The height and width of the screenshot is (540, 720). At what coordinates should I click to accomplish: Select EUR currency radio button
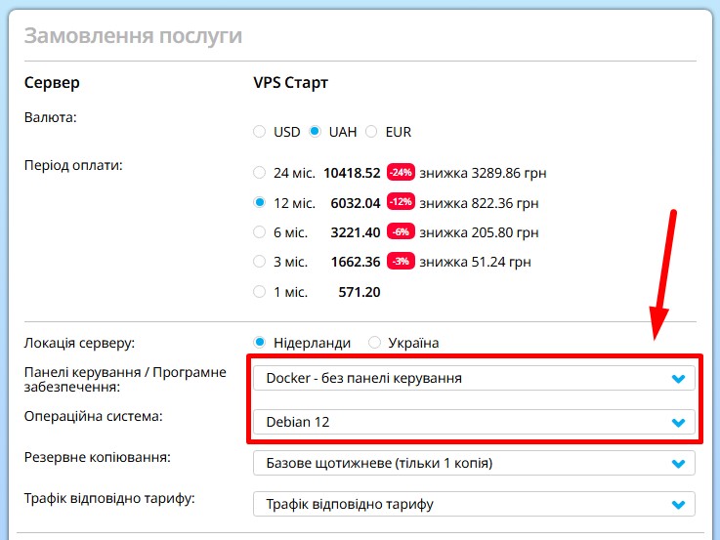click(371, 132)
